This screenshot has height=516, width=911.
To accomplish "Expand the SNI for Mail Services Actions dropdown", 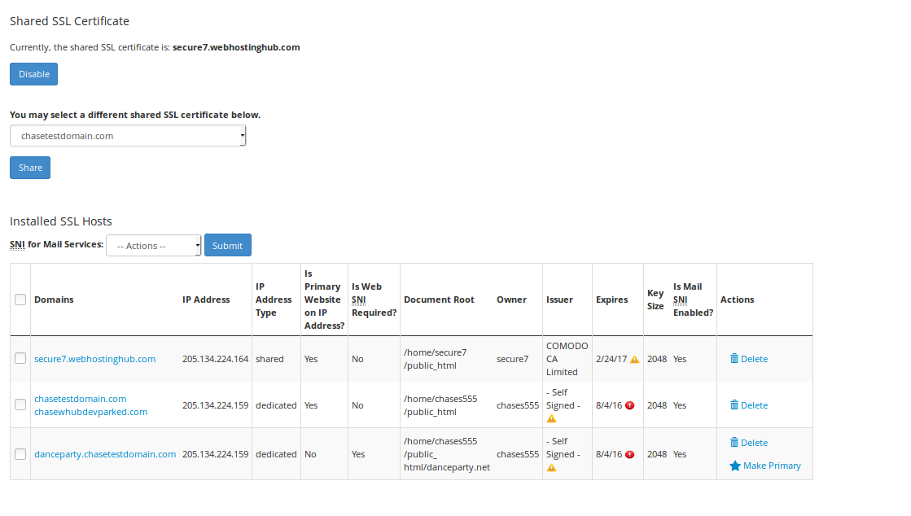I will 153,246.
